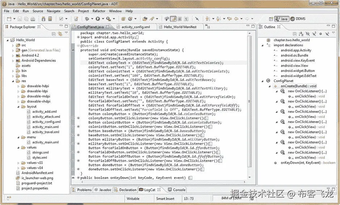Expand the drawable-hdpi folder

[18, 86]
